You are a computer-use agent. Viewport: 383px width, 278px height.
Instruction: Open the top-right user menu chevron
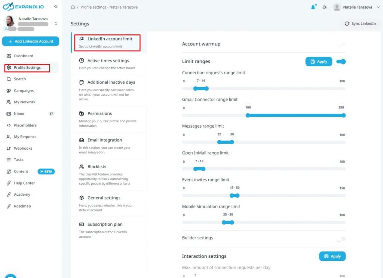[x=378, y=7]
